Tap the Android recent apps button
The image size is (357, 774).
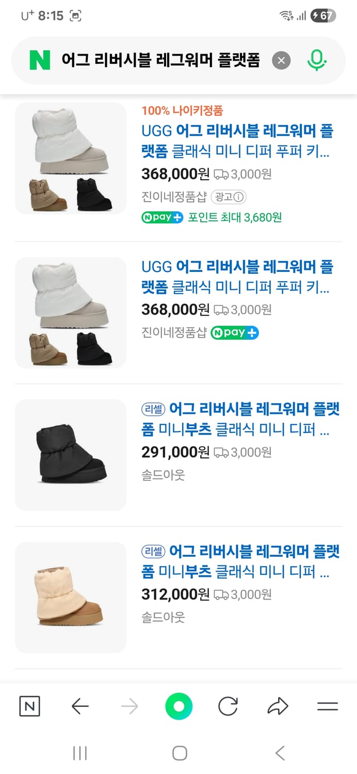(x=80, y=753)
